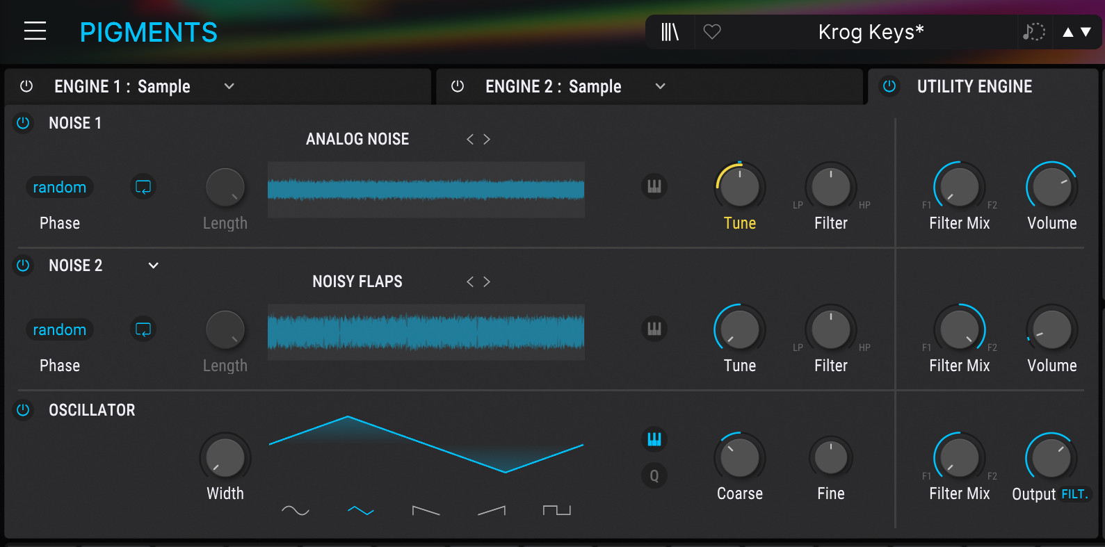Screen dimensions: 1105x547
Task: Select the falling sawtooth waveform icon
Action: [426, 511]
